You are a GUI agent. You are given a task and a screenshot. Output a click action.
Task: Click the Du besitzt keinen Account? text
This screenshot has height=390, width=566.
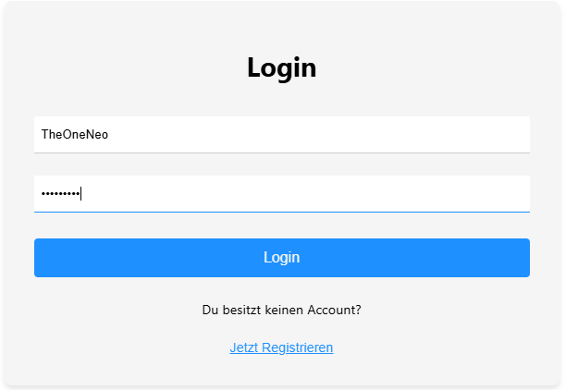point(281,310)
